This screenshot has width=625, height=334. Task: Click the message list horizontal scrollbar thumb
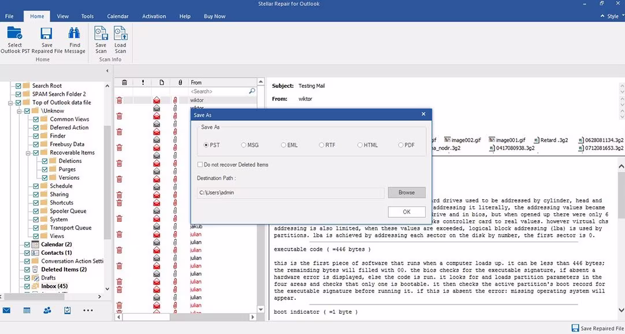tap(146, 317)
